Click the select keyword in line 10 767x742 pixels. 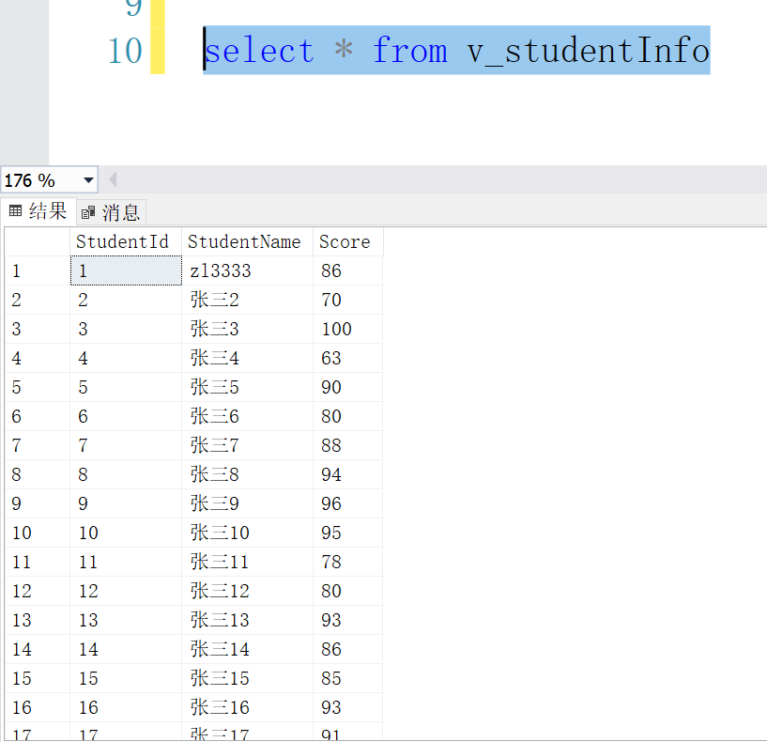pyautogui.click(x=259, y=51)
